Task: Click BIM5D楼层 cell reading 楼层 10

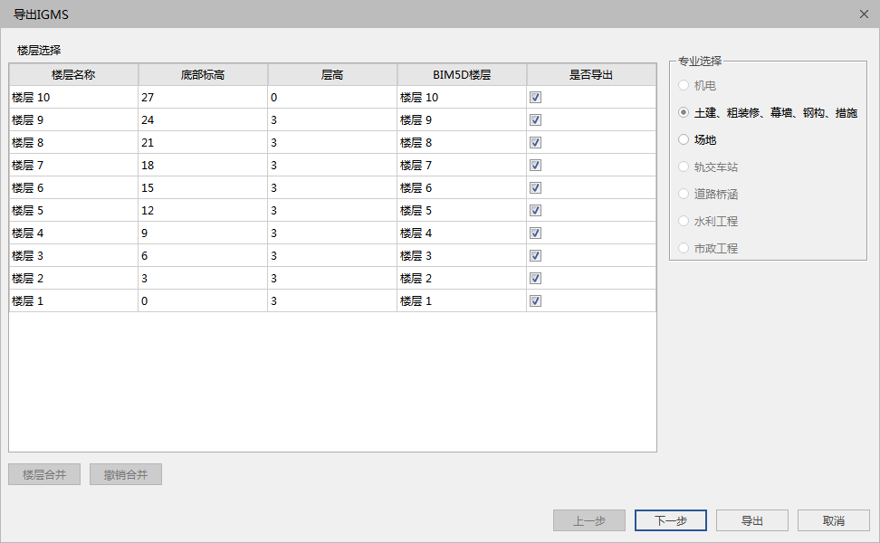Action: (x=462, y=98)
